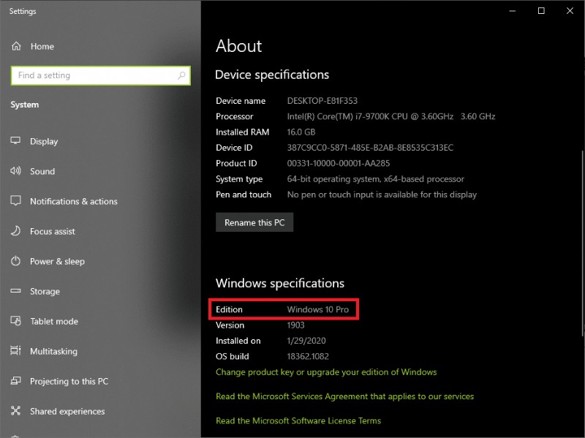Click the Focus assist moon icon
This screenshot has height=438, width=585.
pos(15,231)
